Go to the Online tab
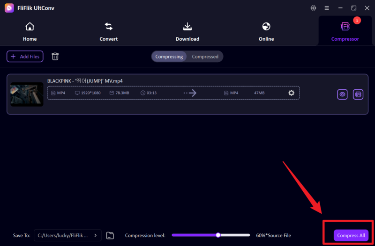Screen dimensions: 375x246 266,31
